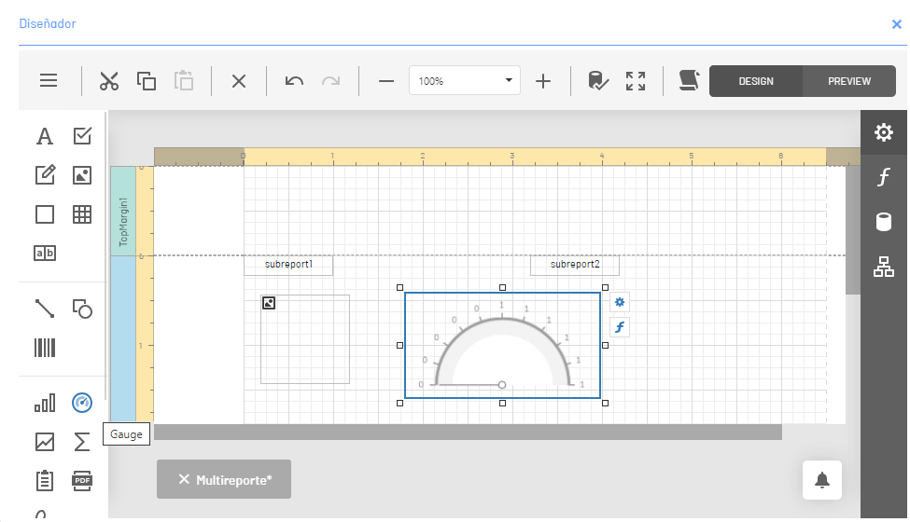Select the Check Box toolbox control
This screenshot has width=910, height=522.
click(x=82, y=136)
